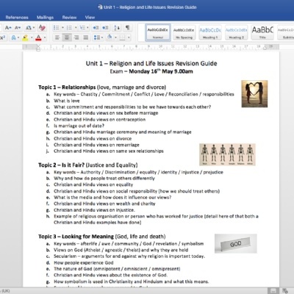The width and height of the screenshot is (294, 294).
Task: Click the Text Effects letter A icon
Action: [13, 37]
